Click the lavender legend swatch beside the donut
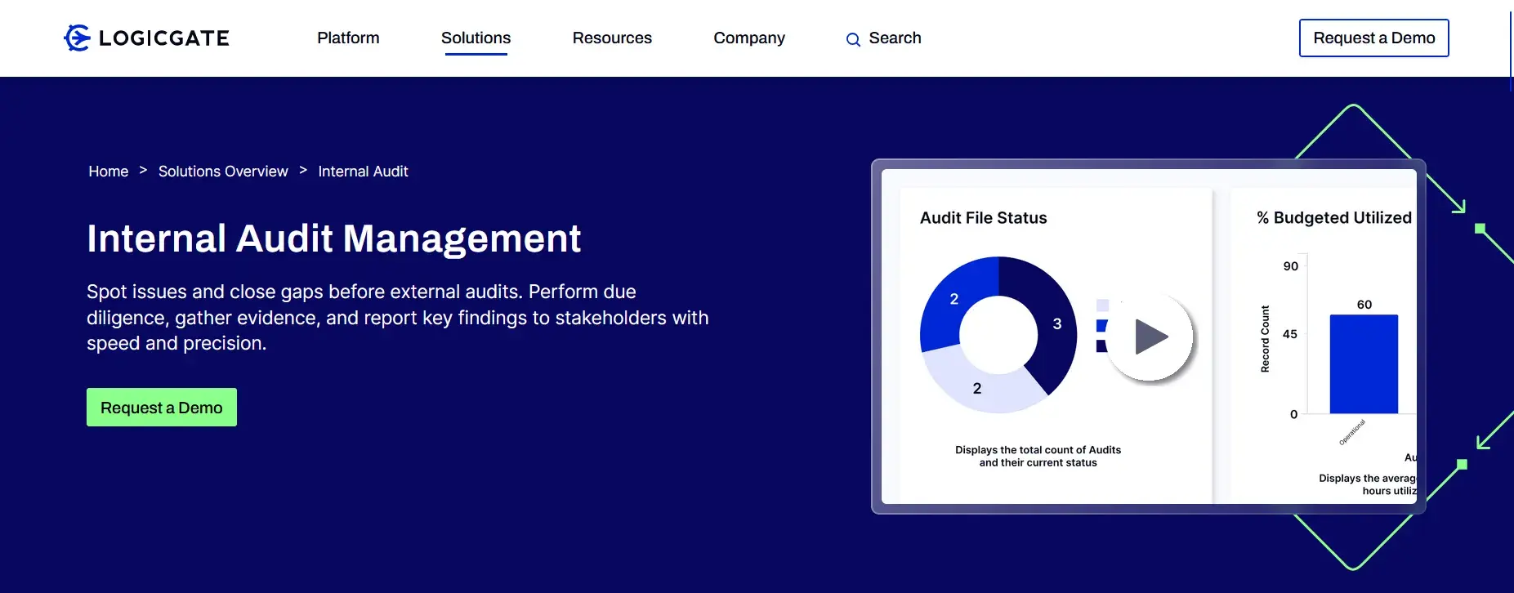 (x=1102, y=305)
